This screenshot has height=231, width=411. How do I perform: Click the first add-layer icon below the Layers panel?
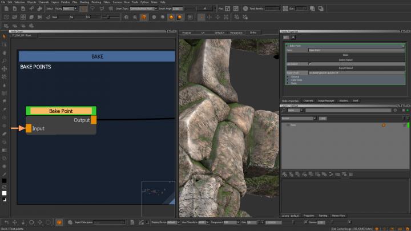[284, 173]
